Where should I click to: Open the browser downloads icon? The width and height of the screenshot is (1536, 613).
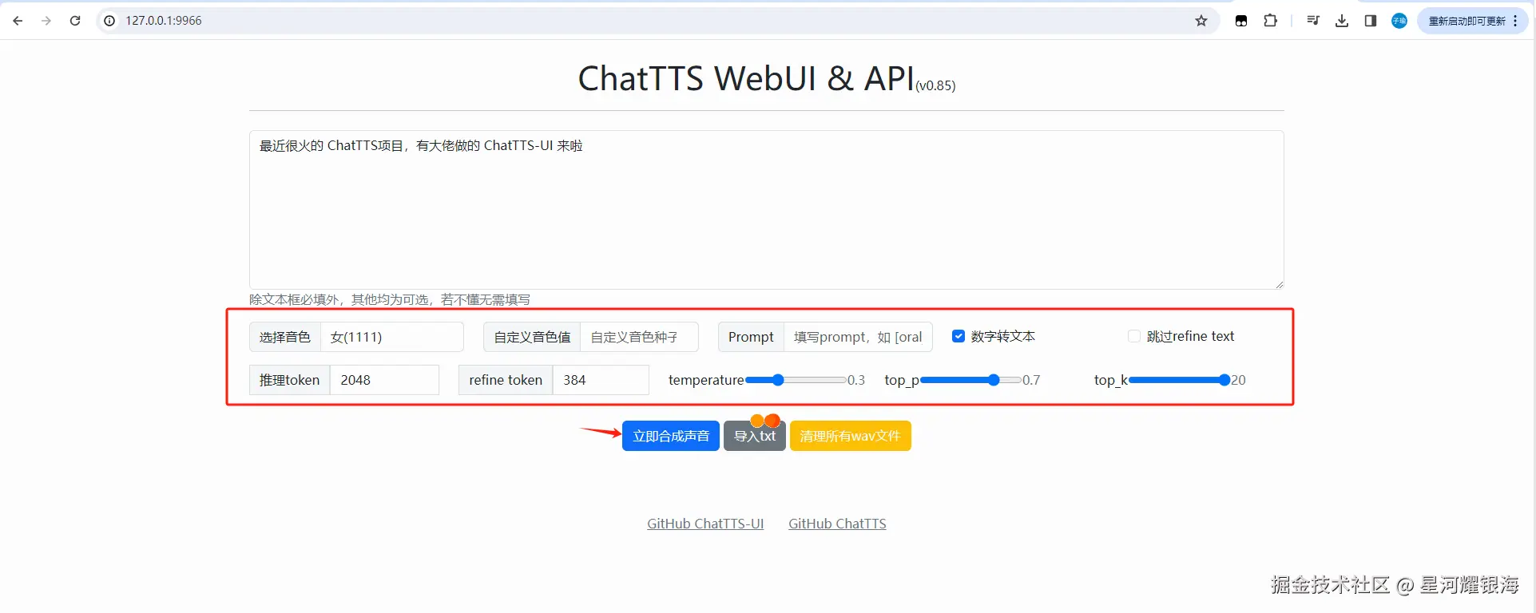pyautogui.click(x=1342, y=21)
